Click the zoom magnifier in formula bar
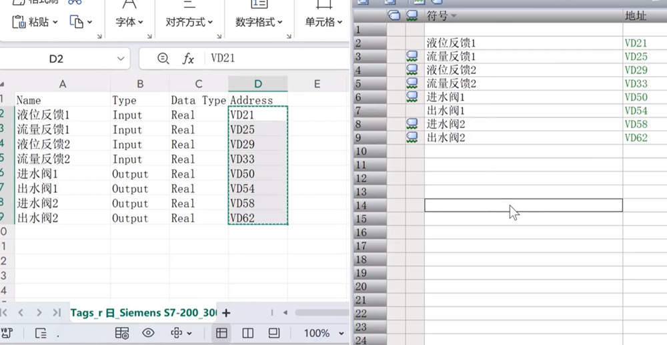The image size is (667, 345). [163, 59]
